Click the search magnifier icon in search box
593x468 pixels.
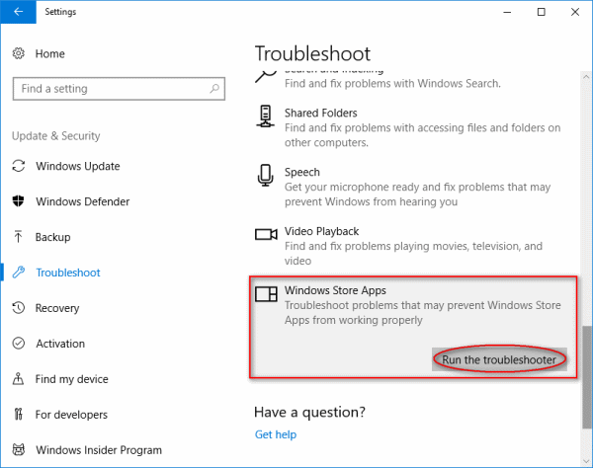[214, 89]
